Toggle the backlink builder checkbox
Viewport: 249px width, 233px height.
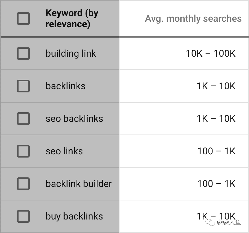click(23, 184)
